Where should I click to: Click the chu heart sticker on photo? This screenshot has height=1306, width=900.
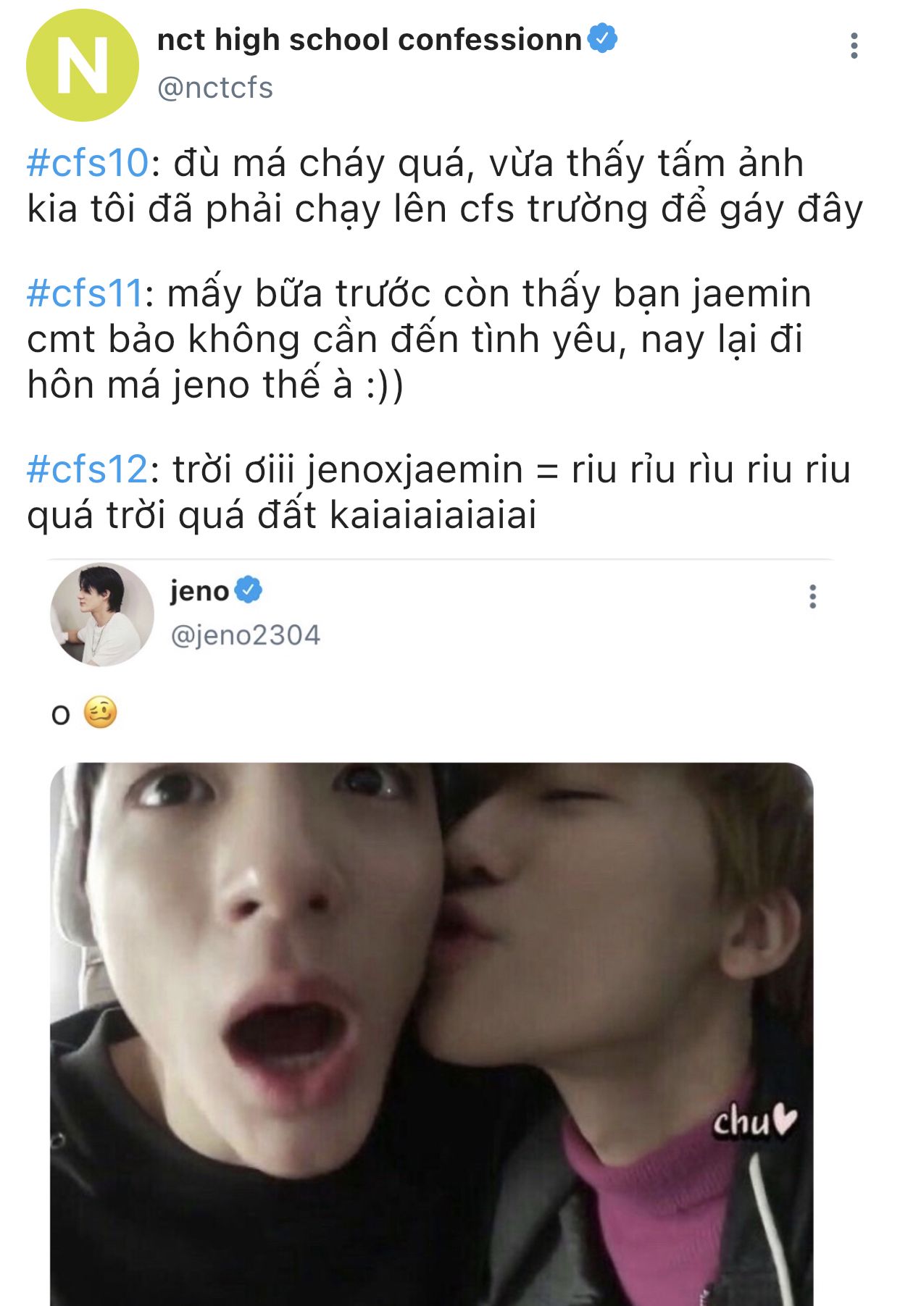[x=754, y=1121]
